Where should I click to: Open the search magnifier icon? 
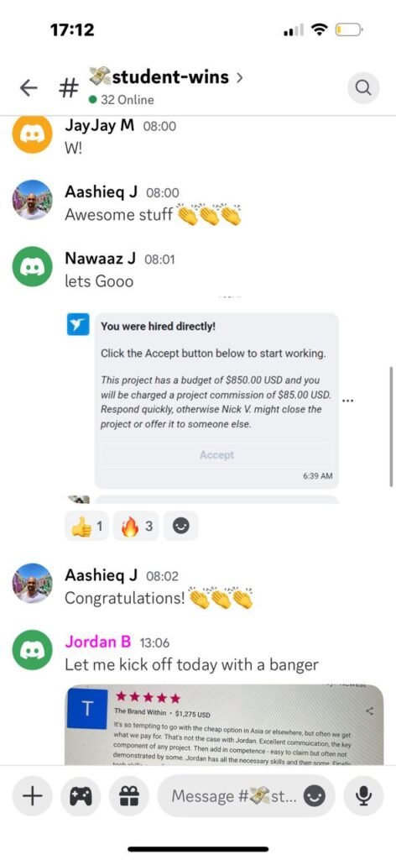pyautogui.click(x=363, y=87)
